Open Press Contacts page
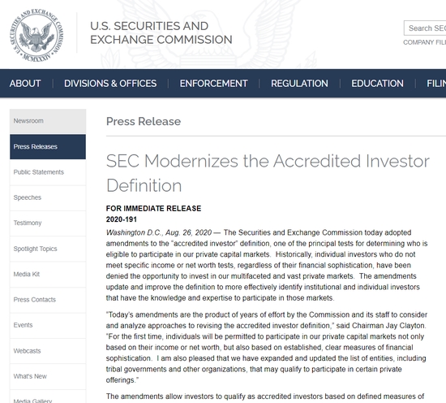Viewport: 446px width, 403px height. pyautogui.click(x=48, y=300)
